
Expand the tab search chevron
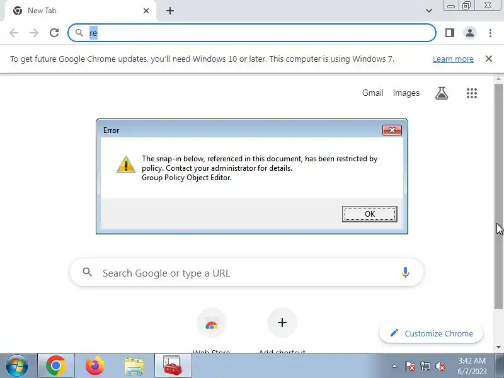[429, 11]
